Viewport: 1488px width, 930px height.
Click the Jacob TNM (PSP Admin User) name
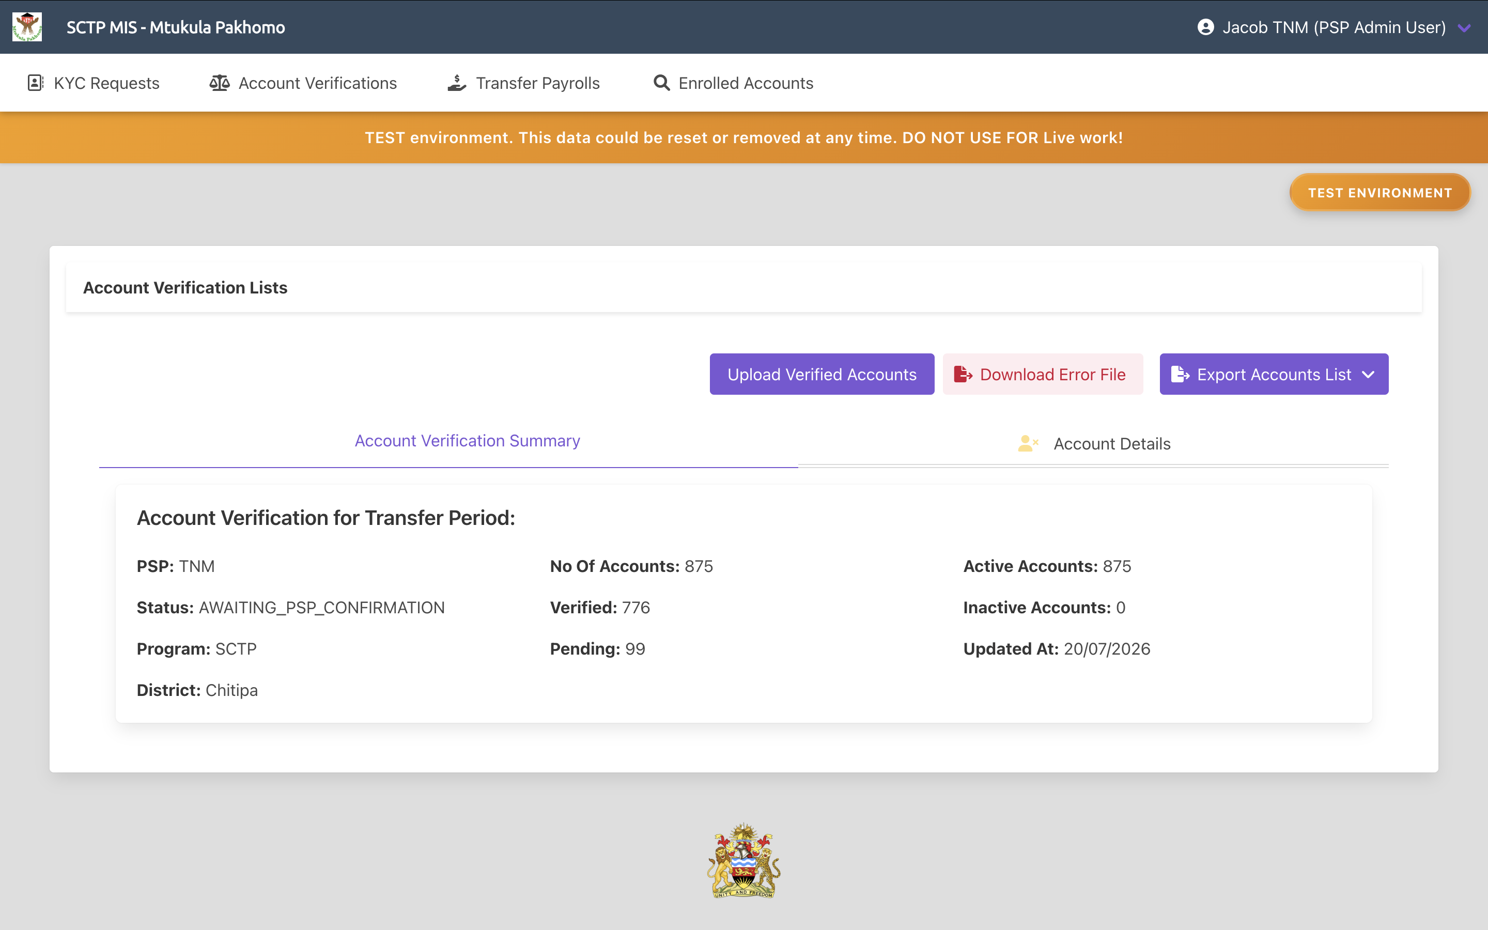[x=1334, y=27]
